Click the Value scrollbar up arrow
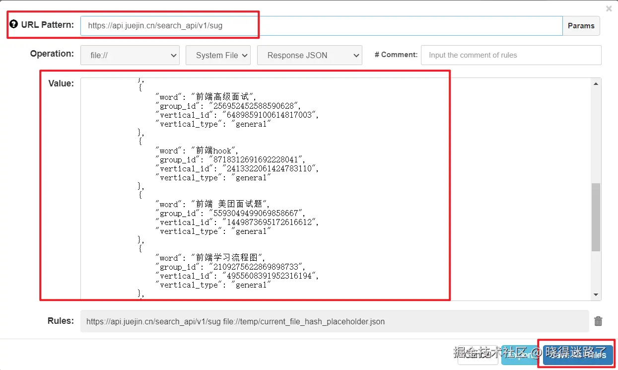The width and height of the screenshot is (618, 370). (x=596, y=83)
